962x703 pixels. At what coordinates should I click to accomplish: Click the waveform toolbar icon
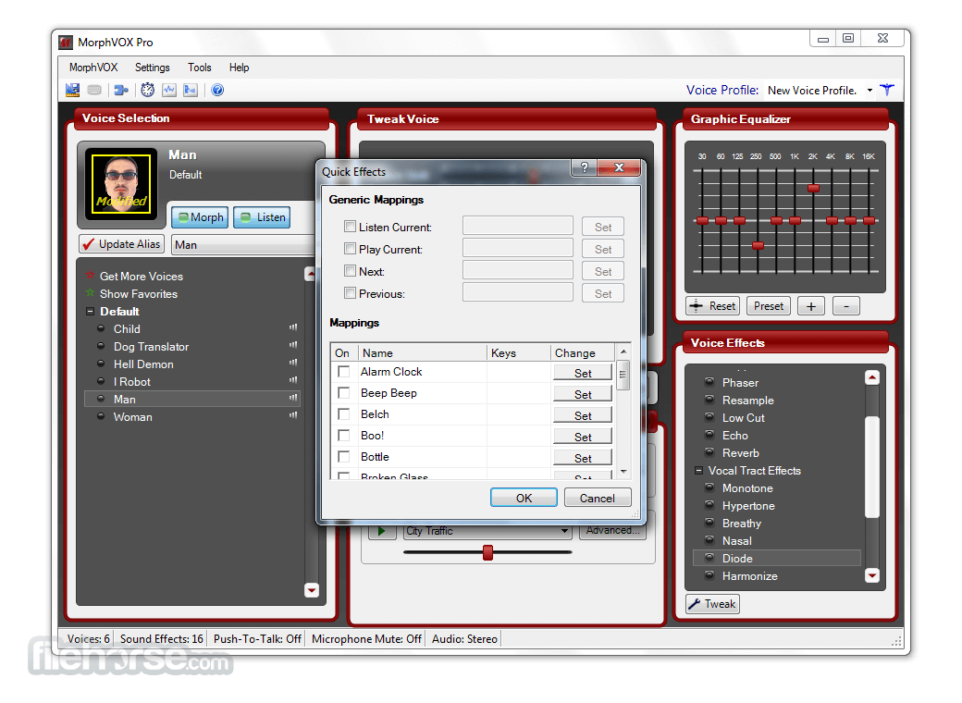[168, 90]
